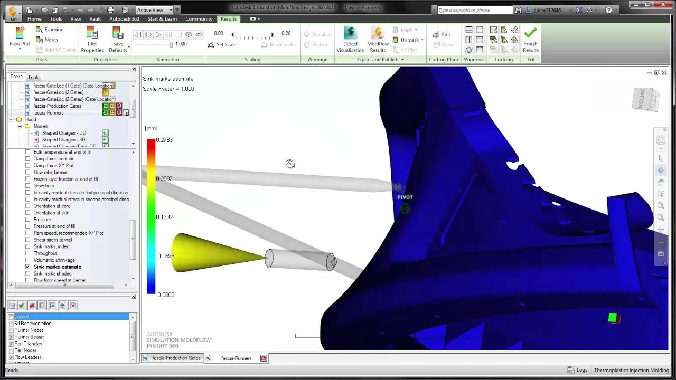Step animation backward one frame

point(138,34)
